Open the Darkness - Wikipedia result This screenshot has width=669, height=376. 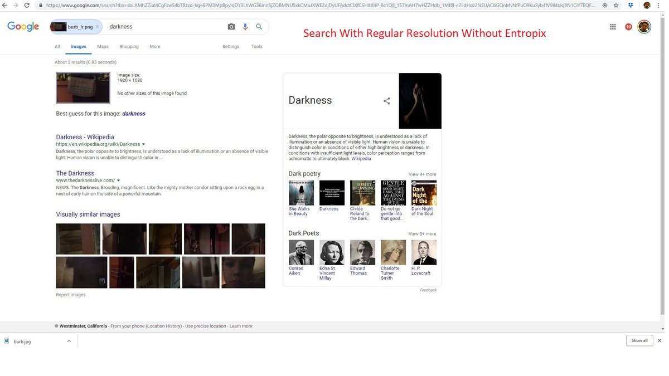pyautogui.click(x=85, y=137)
